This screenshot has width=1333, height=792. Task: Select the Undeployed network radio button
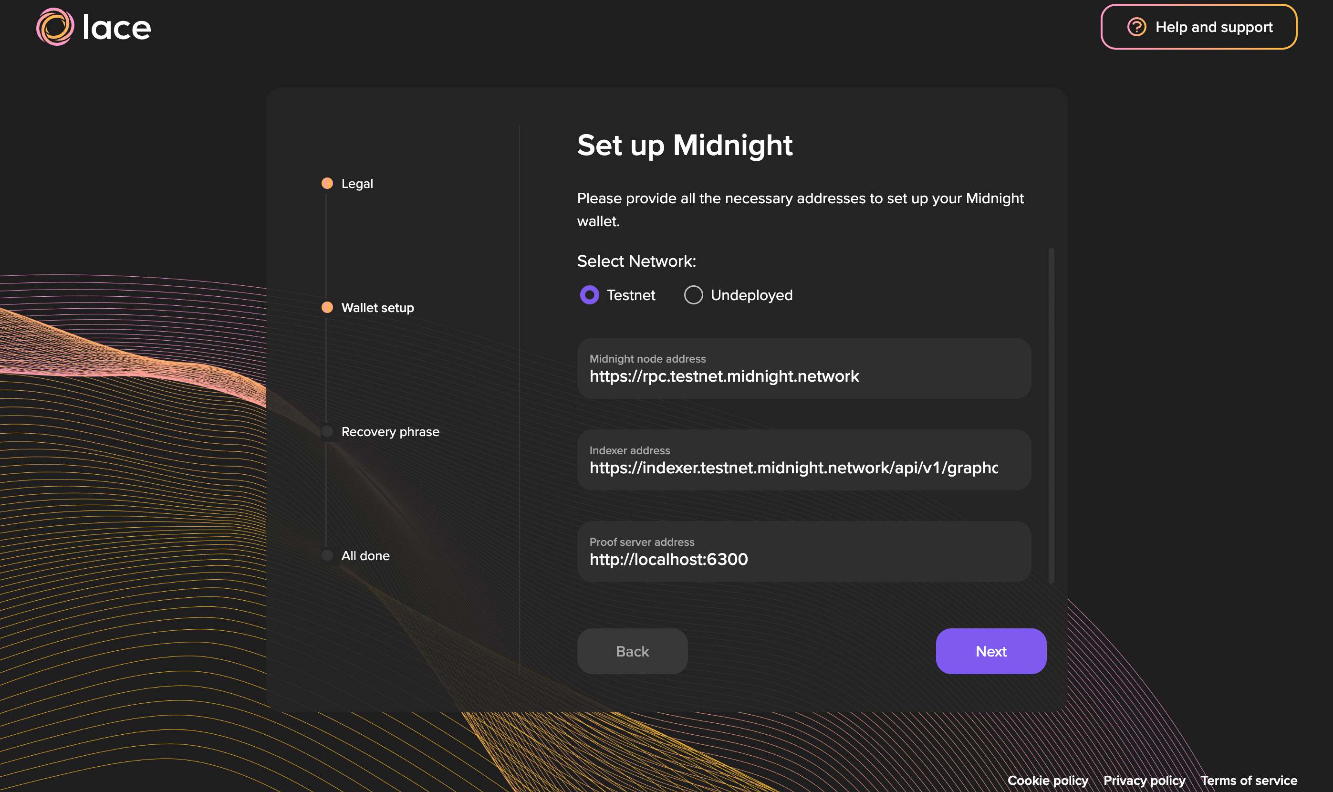point(693,295)
